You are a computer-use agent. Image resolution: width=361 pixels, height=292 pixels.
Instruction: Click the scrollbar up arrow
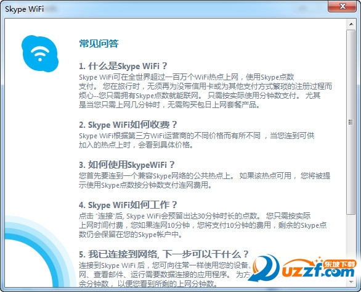click(x=351, y=24)
